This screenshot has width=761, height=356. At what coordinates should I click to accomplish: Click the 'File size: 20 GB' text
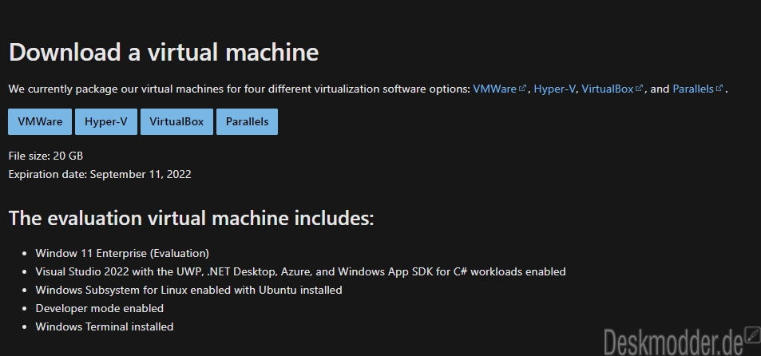click(46, 156)
